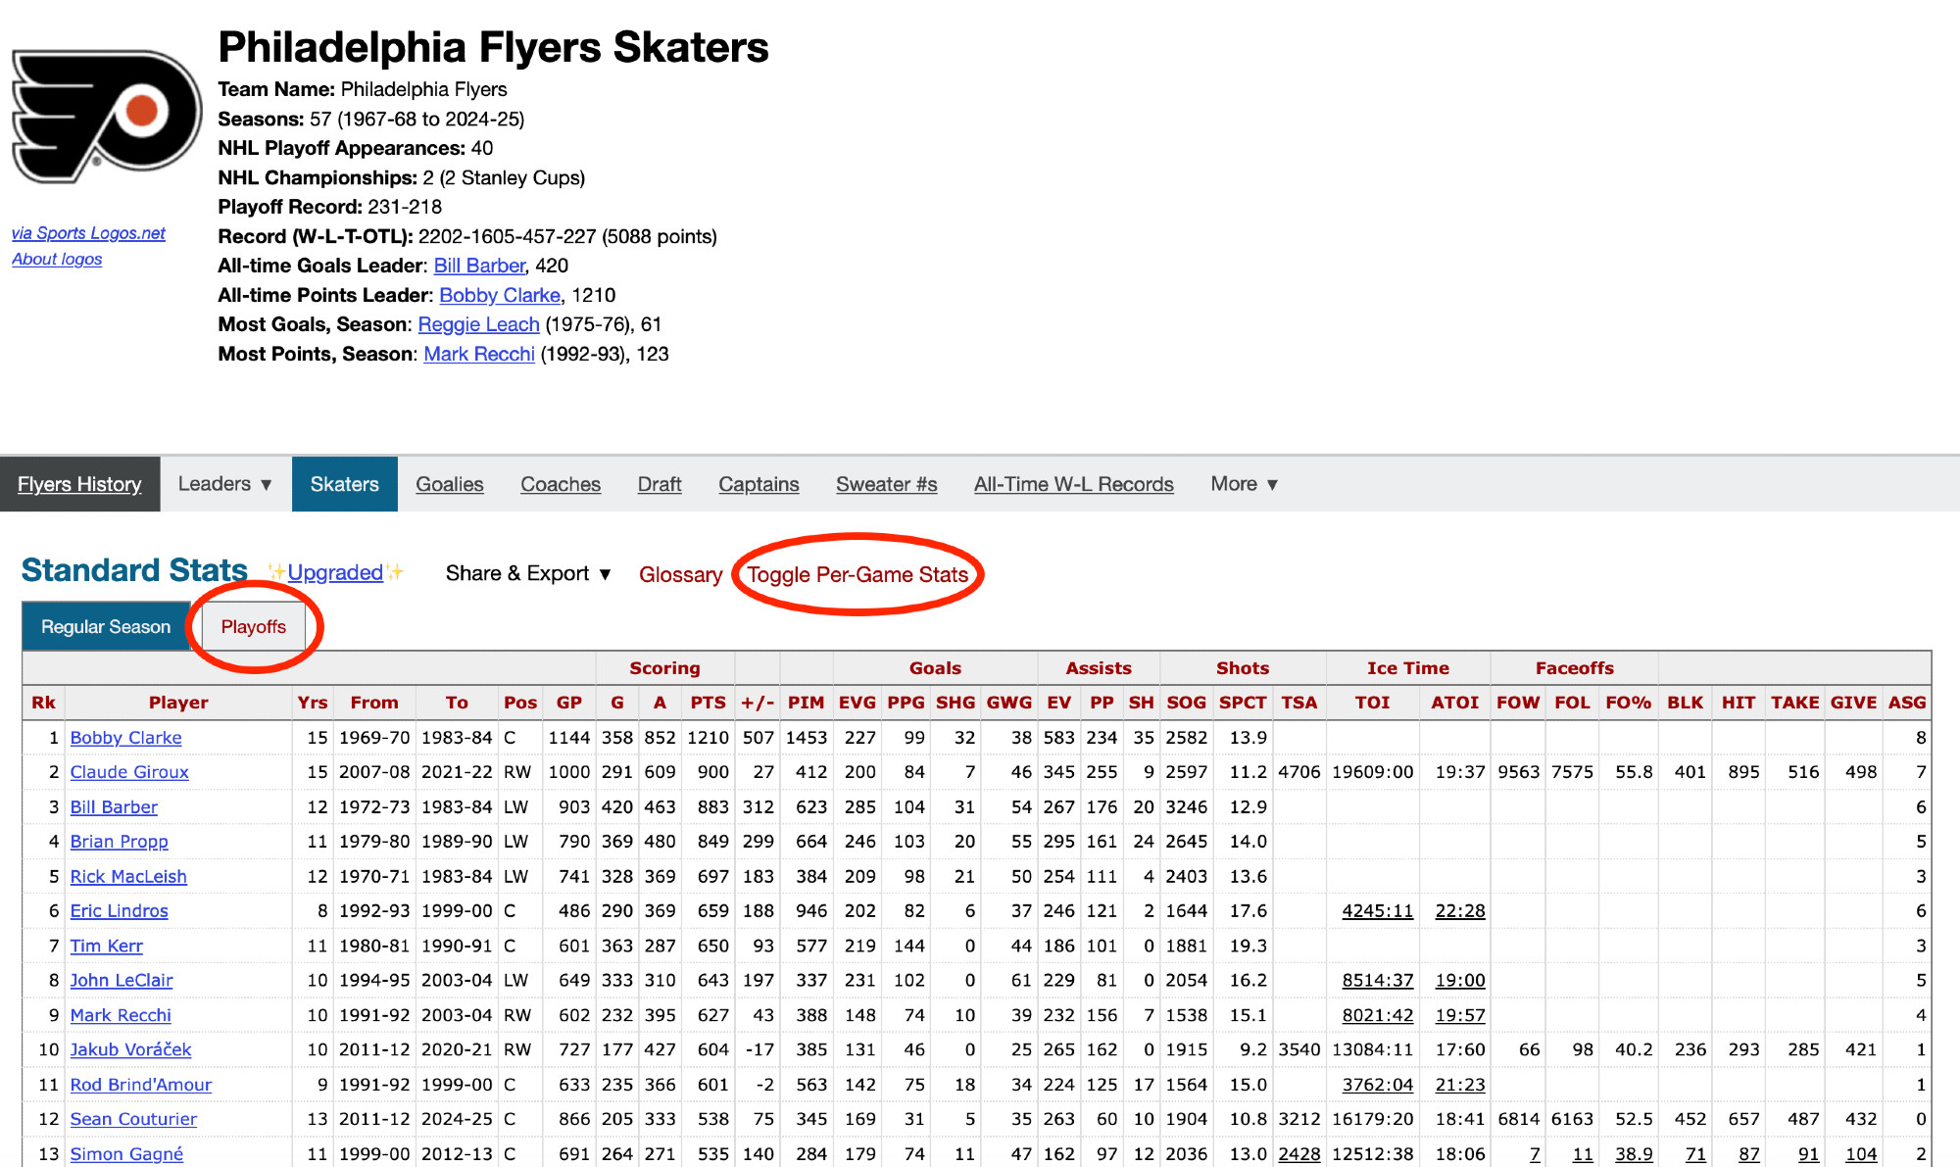Open Eric Lindros player page
The width and height of the screenshot is (1960, 1167).
[119, 911]
